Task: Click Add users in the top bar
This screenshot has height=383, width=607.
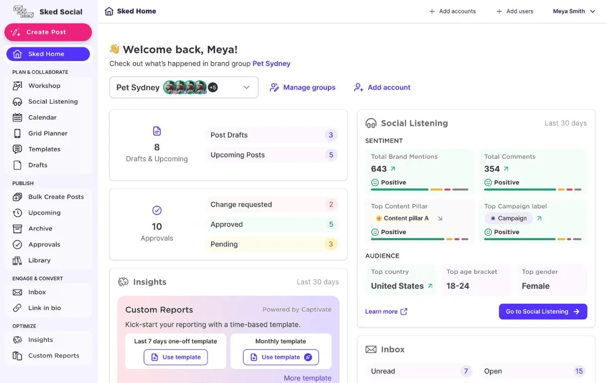Action: (x=515, y=11)
